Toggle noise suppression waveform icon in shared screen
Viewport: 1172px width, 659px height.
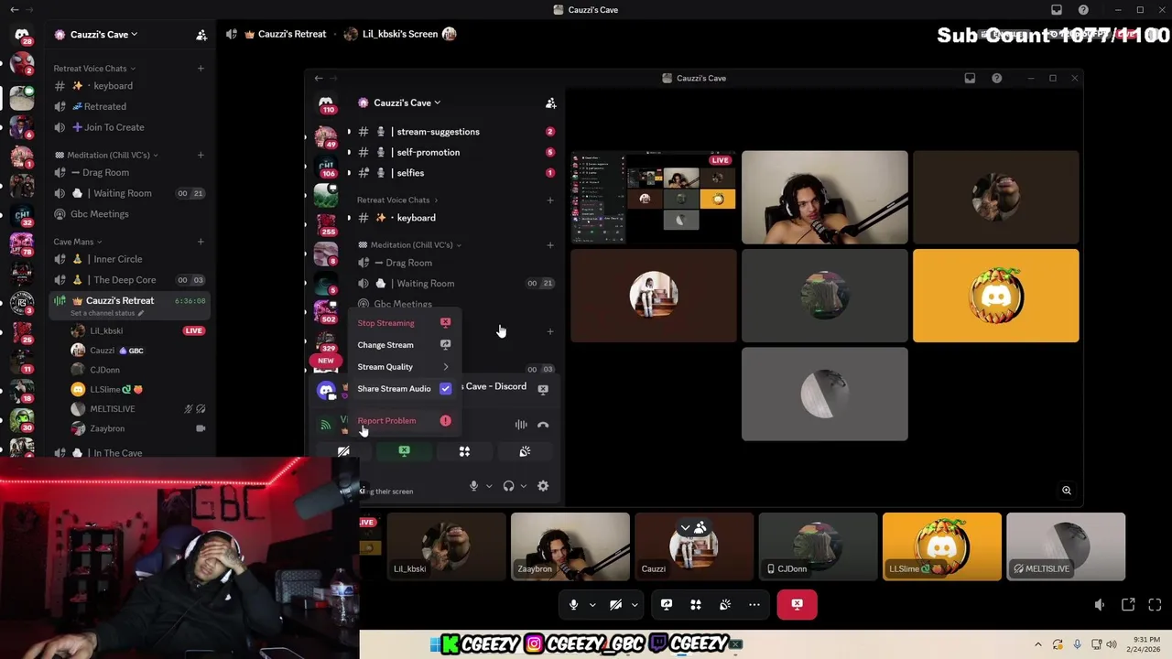tap(521, 425)
